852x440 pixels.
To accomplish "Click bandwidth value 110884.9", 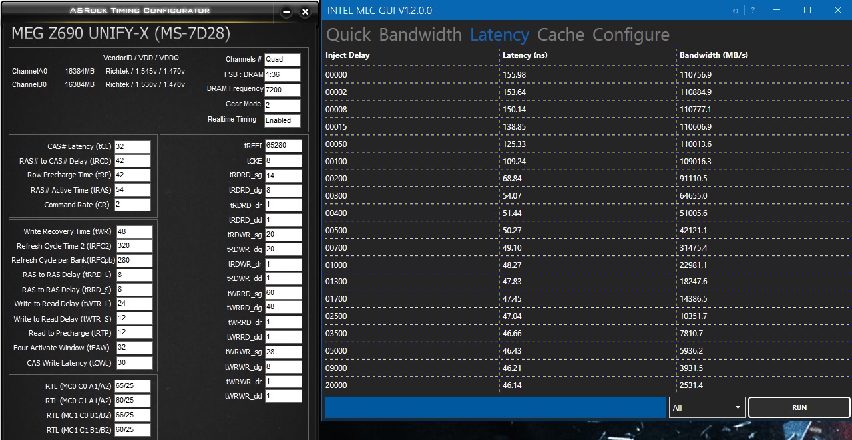I will pyautogui.click(x=696, y=92).
